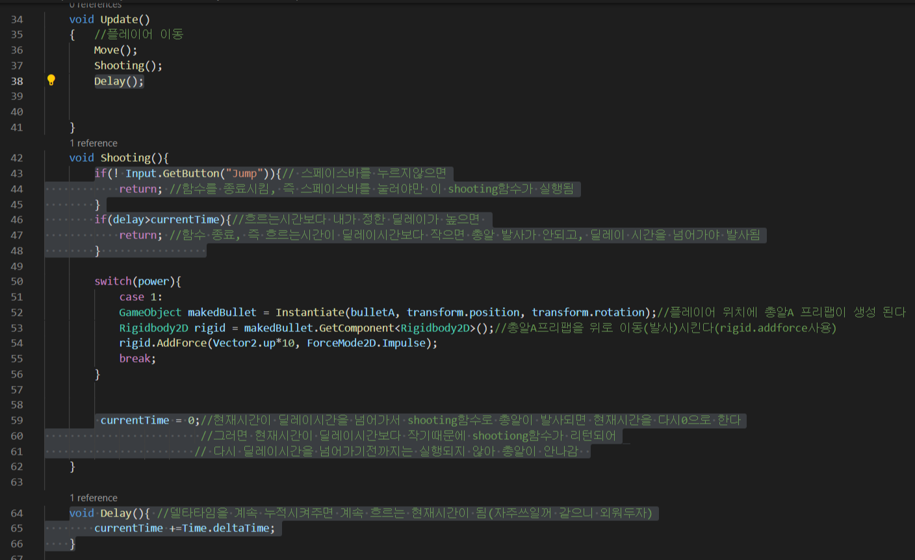Open the '1 reference' code lens for Delay()
Viewport: 915px width, 560px height.
94,498
